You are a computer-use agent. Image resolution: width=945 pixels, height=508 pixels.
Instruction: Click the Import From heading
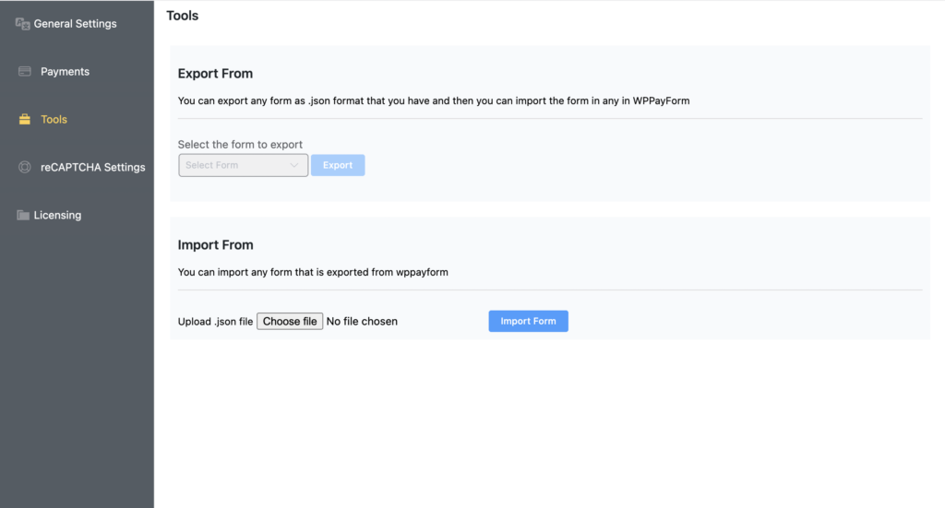[215, 245]
